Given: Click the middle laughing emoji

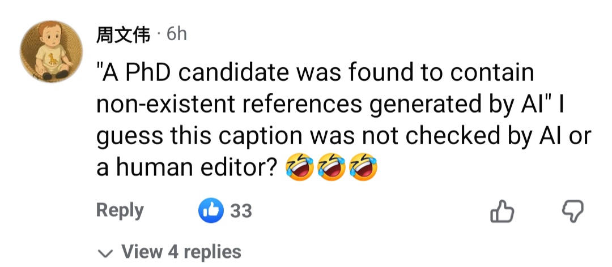Looking at the screenshot, I should (331, 168).
